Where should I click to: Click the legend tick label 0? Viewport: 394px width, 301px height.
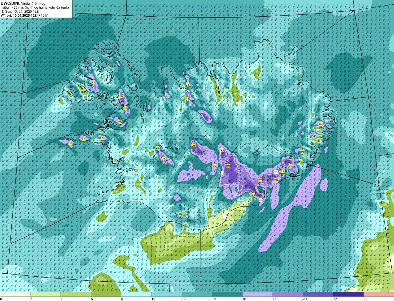click(x=1, y=299)
